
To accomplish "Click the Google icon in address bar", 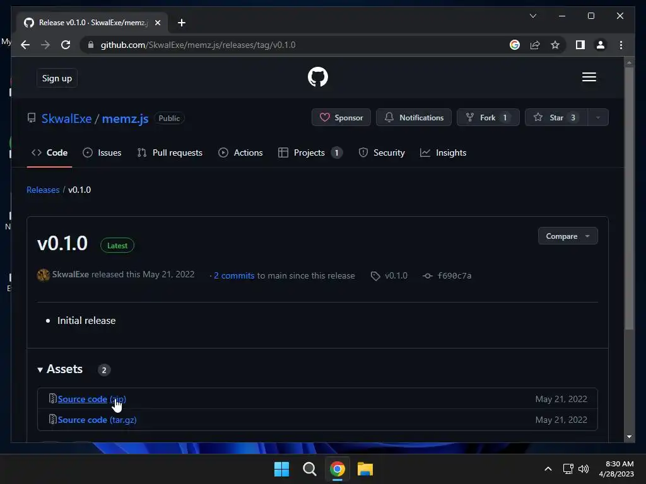I will click(515, 45).
